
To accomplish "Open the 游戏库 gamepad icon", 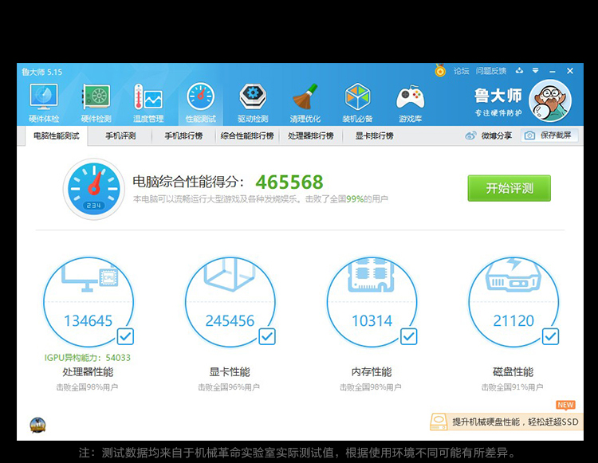I will click(x=411, y=102).
